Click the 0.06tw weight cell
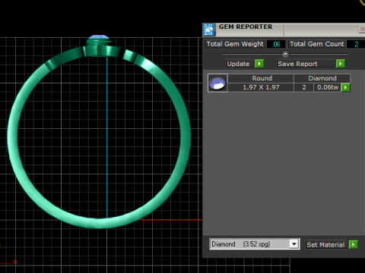The width and height of the screenshot is (365, 273). [328, 87]
